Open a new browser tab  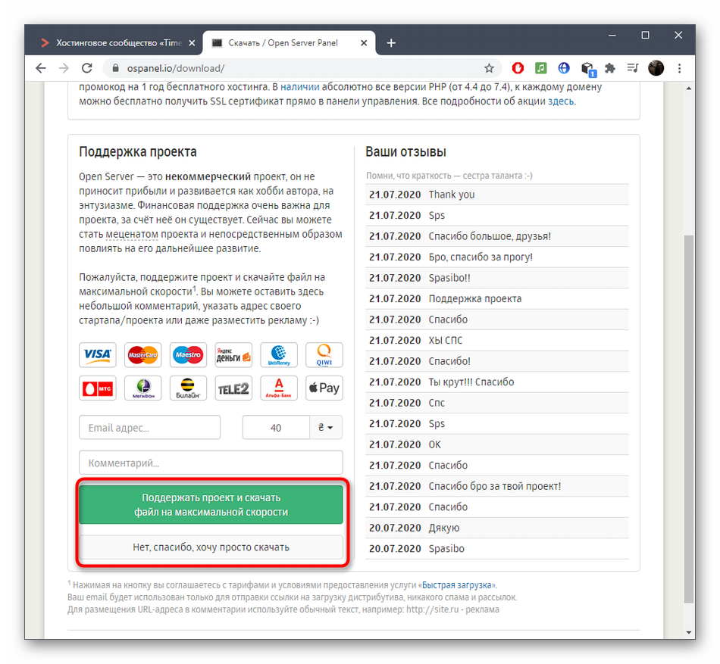[x=391, y=43]
